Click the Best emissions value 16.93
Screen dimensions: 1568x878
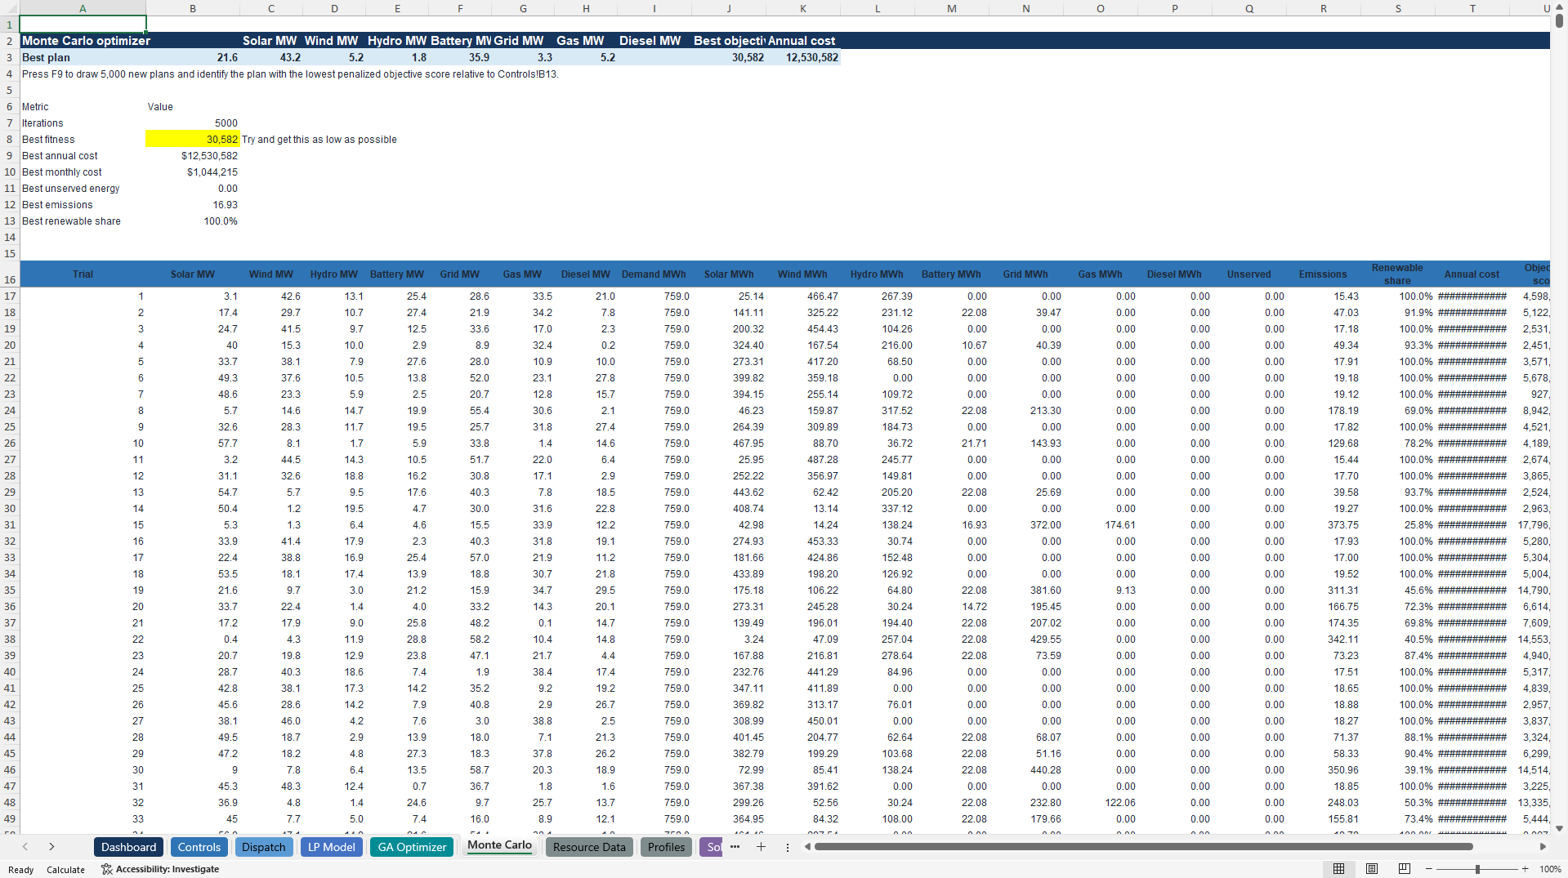(x=193, y=205)
